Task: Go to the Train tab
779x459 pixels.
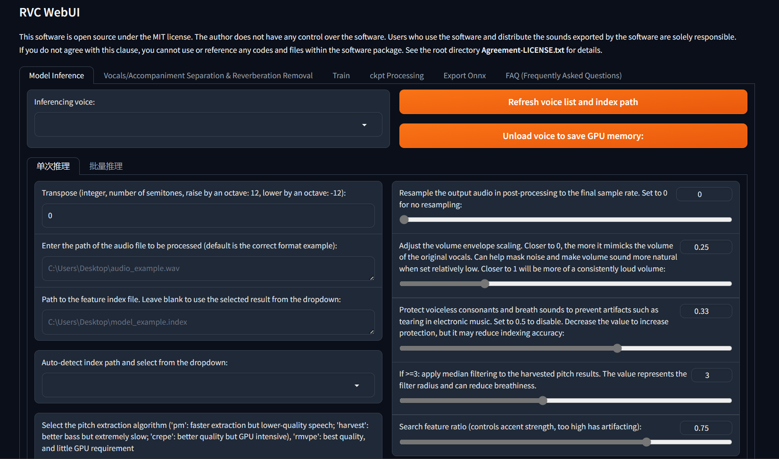Action: 341,75
